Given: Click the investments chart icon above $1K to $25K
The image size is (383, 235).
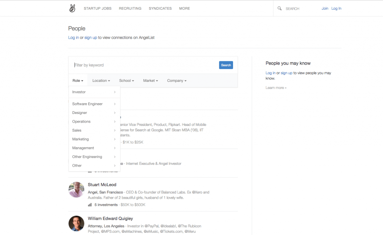Looking at the screenshot, I should 89,142.
